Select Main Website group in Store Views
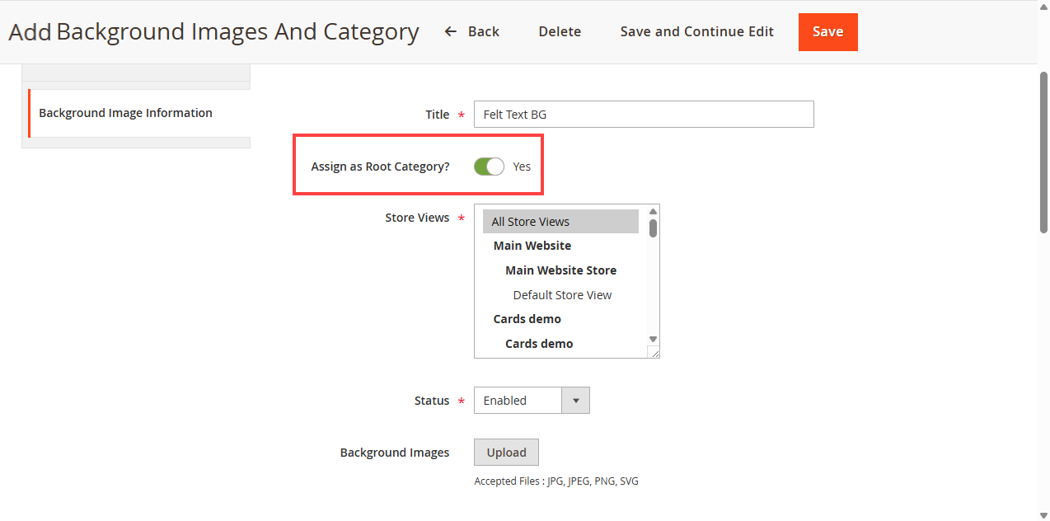This screenshot has width=1050, height=521. click(x=532, y=246)
